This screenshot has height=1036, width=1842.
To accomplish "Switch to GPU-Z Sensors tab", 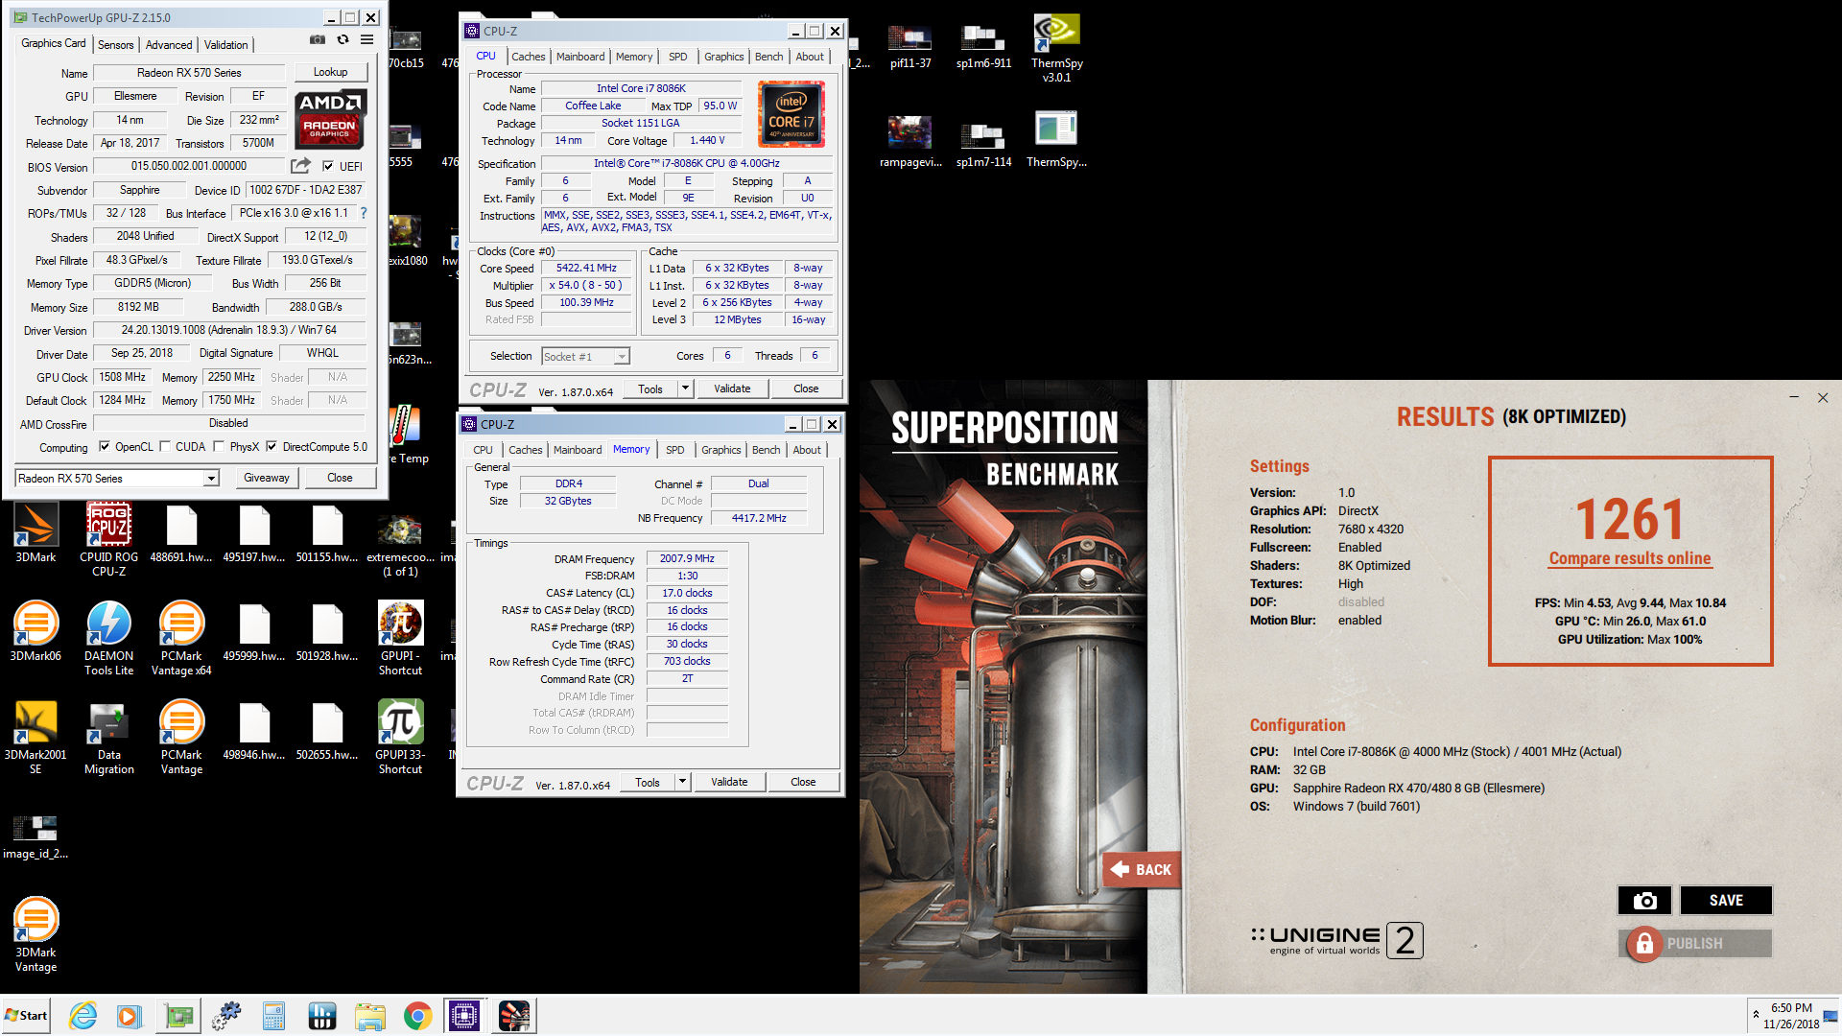I will [116, 44].
